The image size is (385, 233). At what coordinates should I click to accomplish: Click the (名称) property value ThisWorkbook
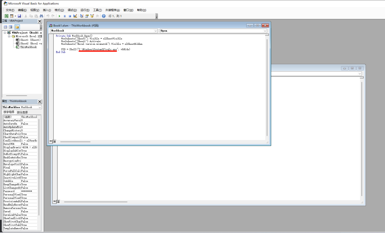coord(29,117)
